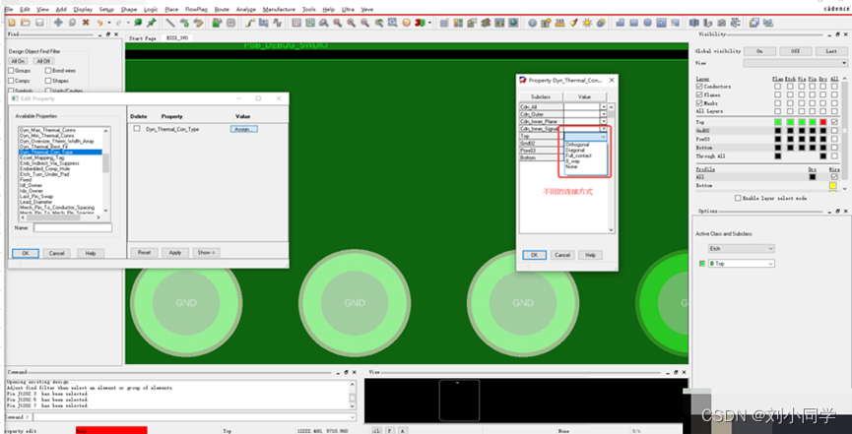Enable the Bond wires find filter checkbox
Screen dimensions: 852x434
click(x=48, y=71)
